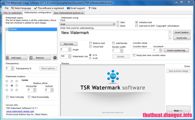Image resolution: width=195 pixels, height=120 pixels.
Task: Enable Tiled Horizontally checkbox
Action: [29, 97]
